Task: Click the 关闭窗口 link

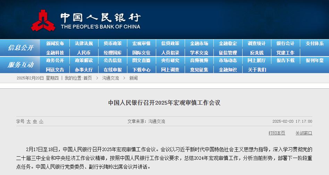Action: coord(304,133)
